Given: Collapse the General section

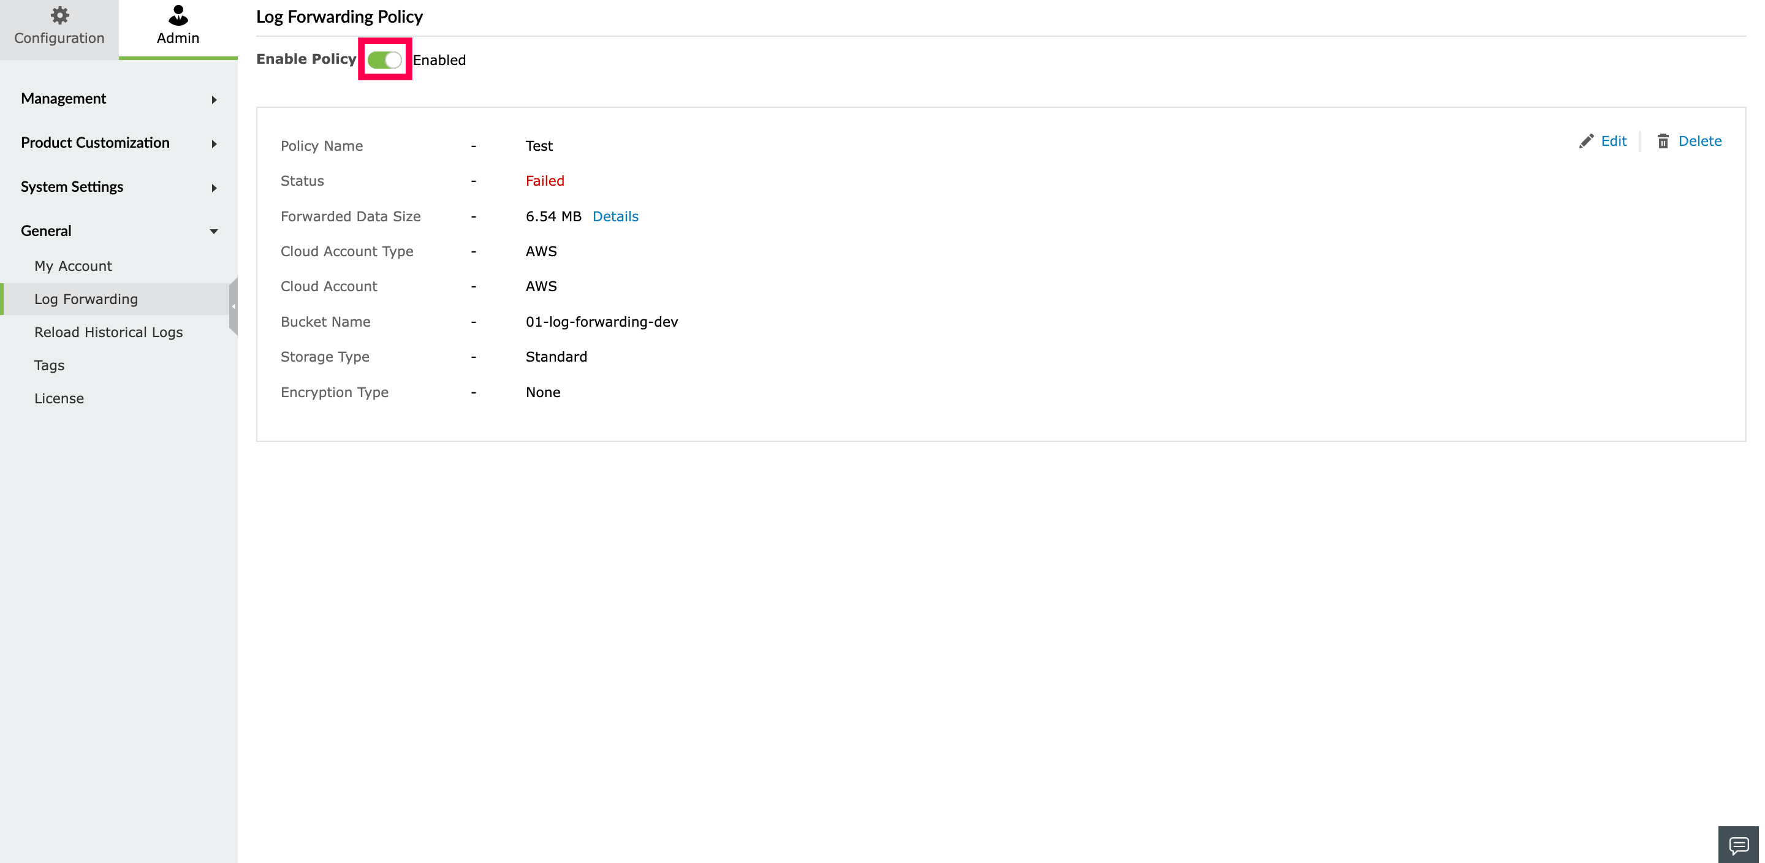Looking at the screenshot, I should [214, 232].
